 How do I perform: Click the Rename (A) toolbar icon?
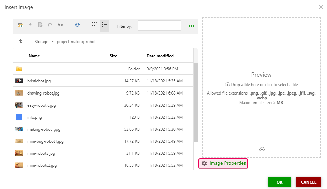(60, 25)
